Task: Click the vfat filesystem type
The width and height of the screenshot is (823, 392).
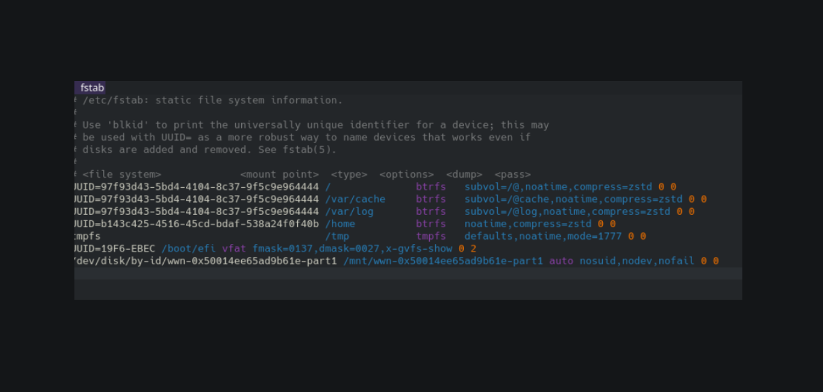Action: (234, 249)
